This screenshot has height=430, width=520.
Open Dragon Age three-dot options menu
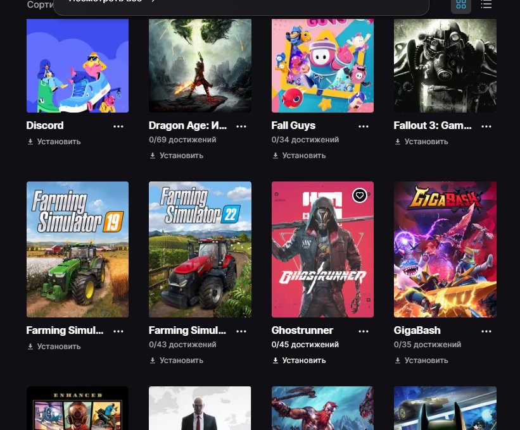[241, 126]
